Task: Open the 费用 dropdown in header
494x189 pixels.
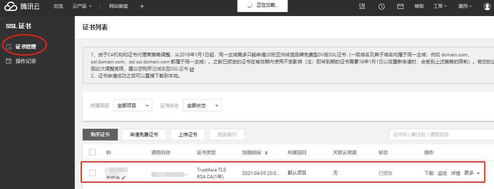Action: click(465, 6)
